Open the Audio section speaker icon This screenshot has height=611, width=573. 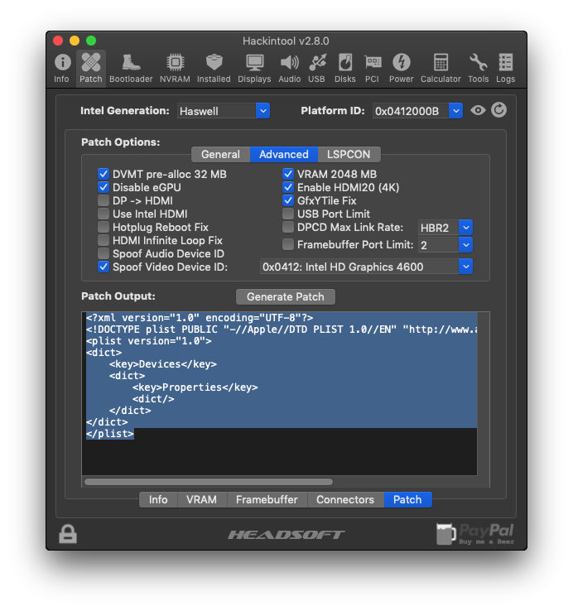289,68
